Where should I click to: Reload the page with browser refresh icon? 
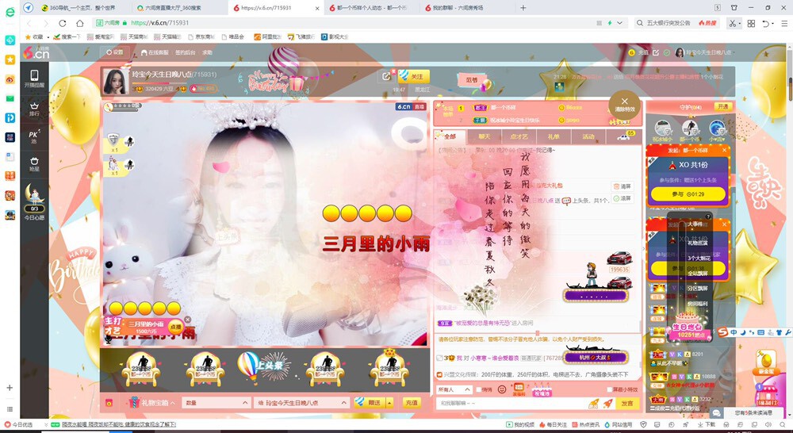(62, 23)
